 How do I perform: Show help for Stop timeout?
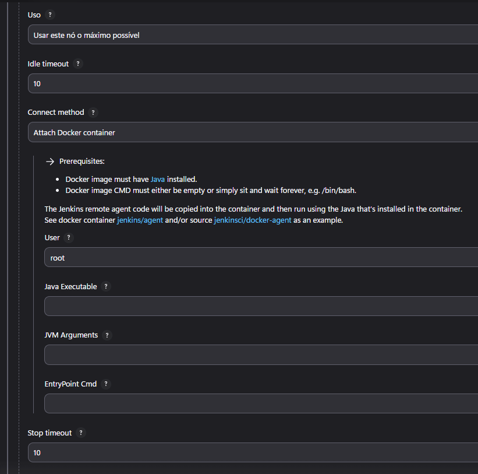click(x=80, y=433)
